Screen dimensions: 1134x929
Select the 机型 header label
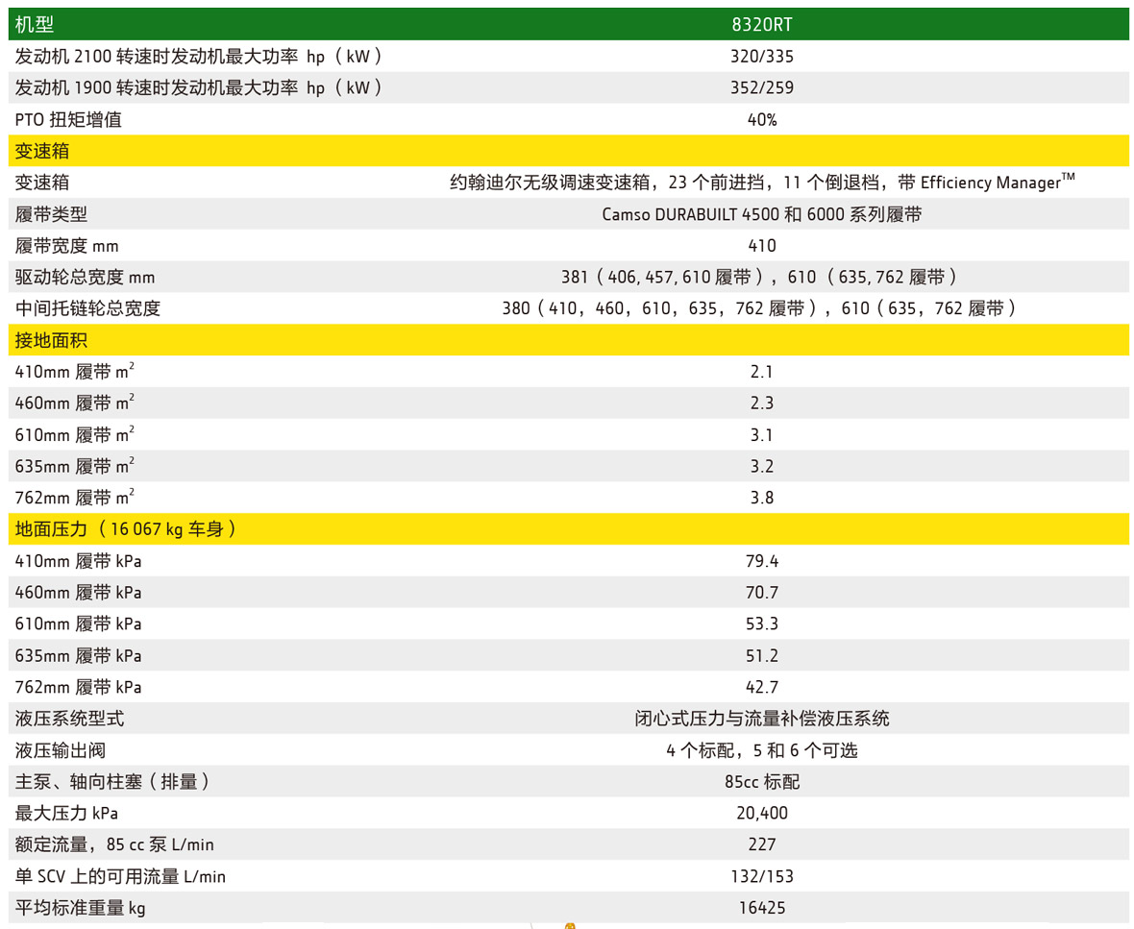pos(34,25)
